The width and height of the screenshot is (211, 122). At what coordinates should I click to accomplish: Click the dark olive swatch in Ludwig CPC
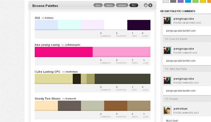122,79
